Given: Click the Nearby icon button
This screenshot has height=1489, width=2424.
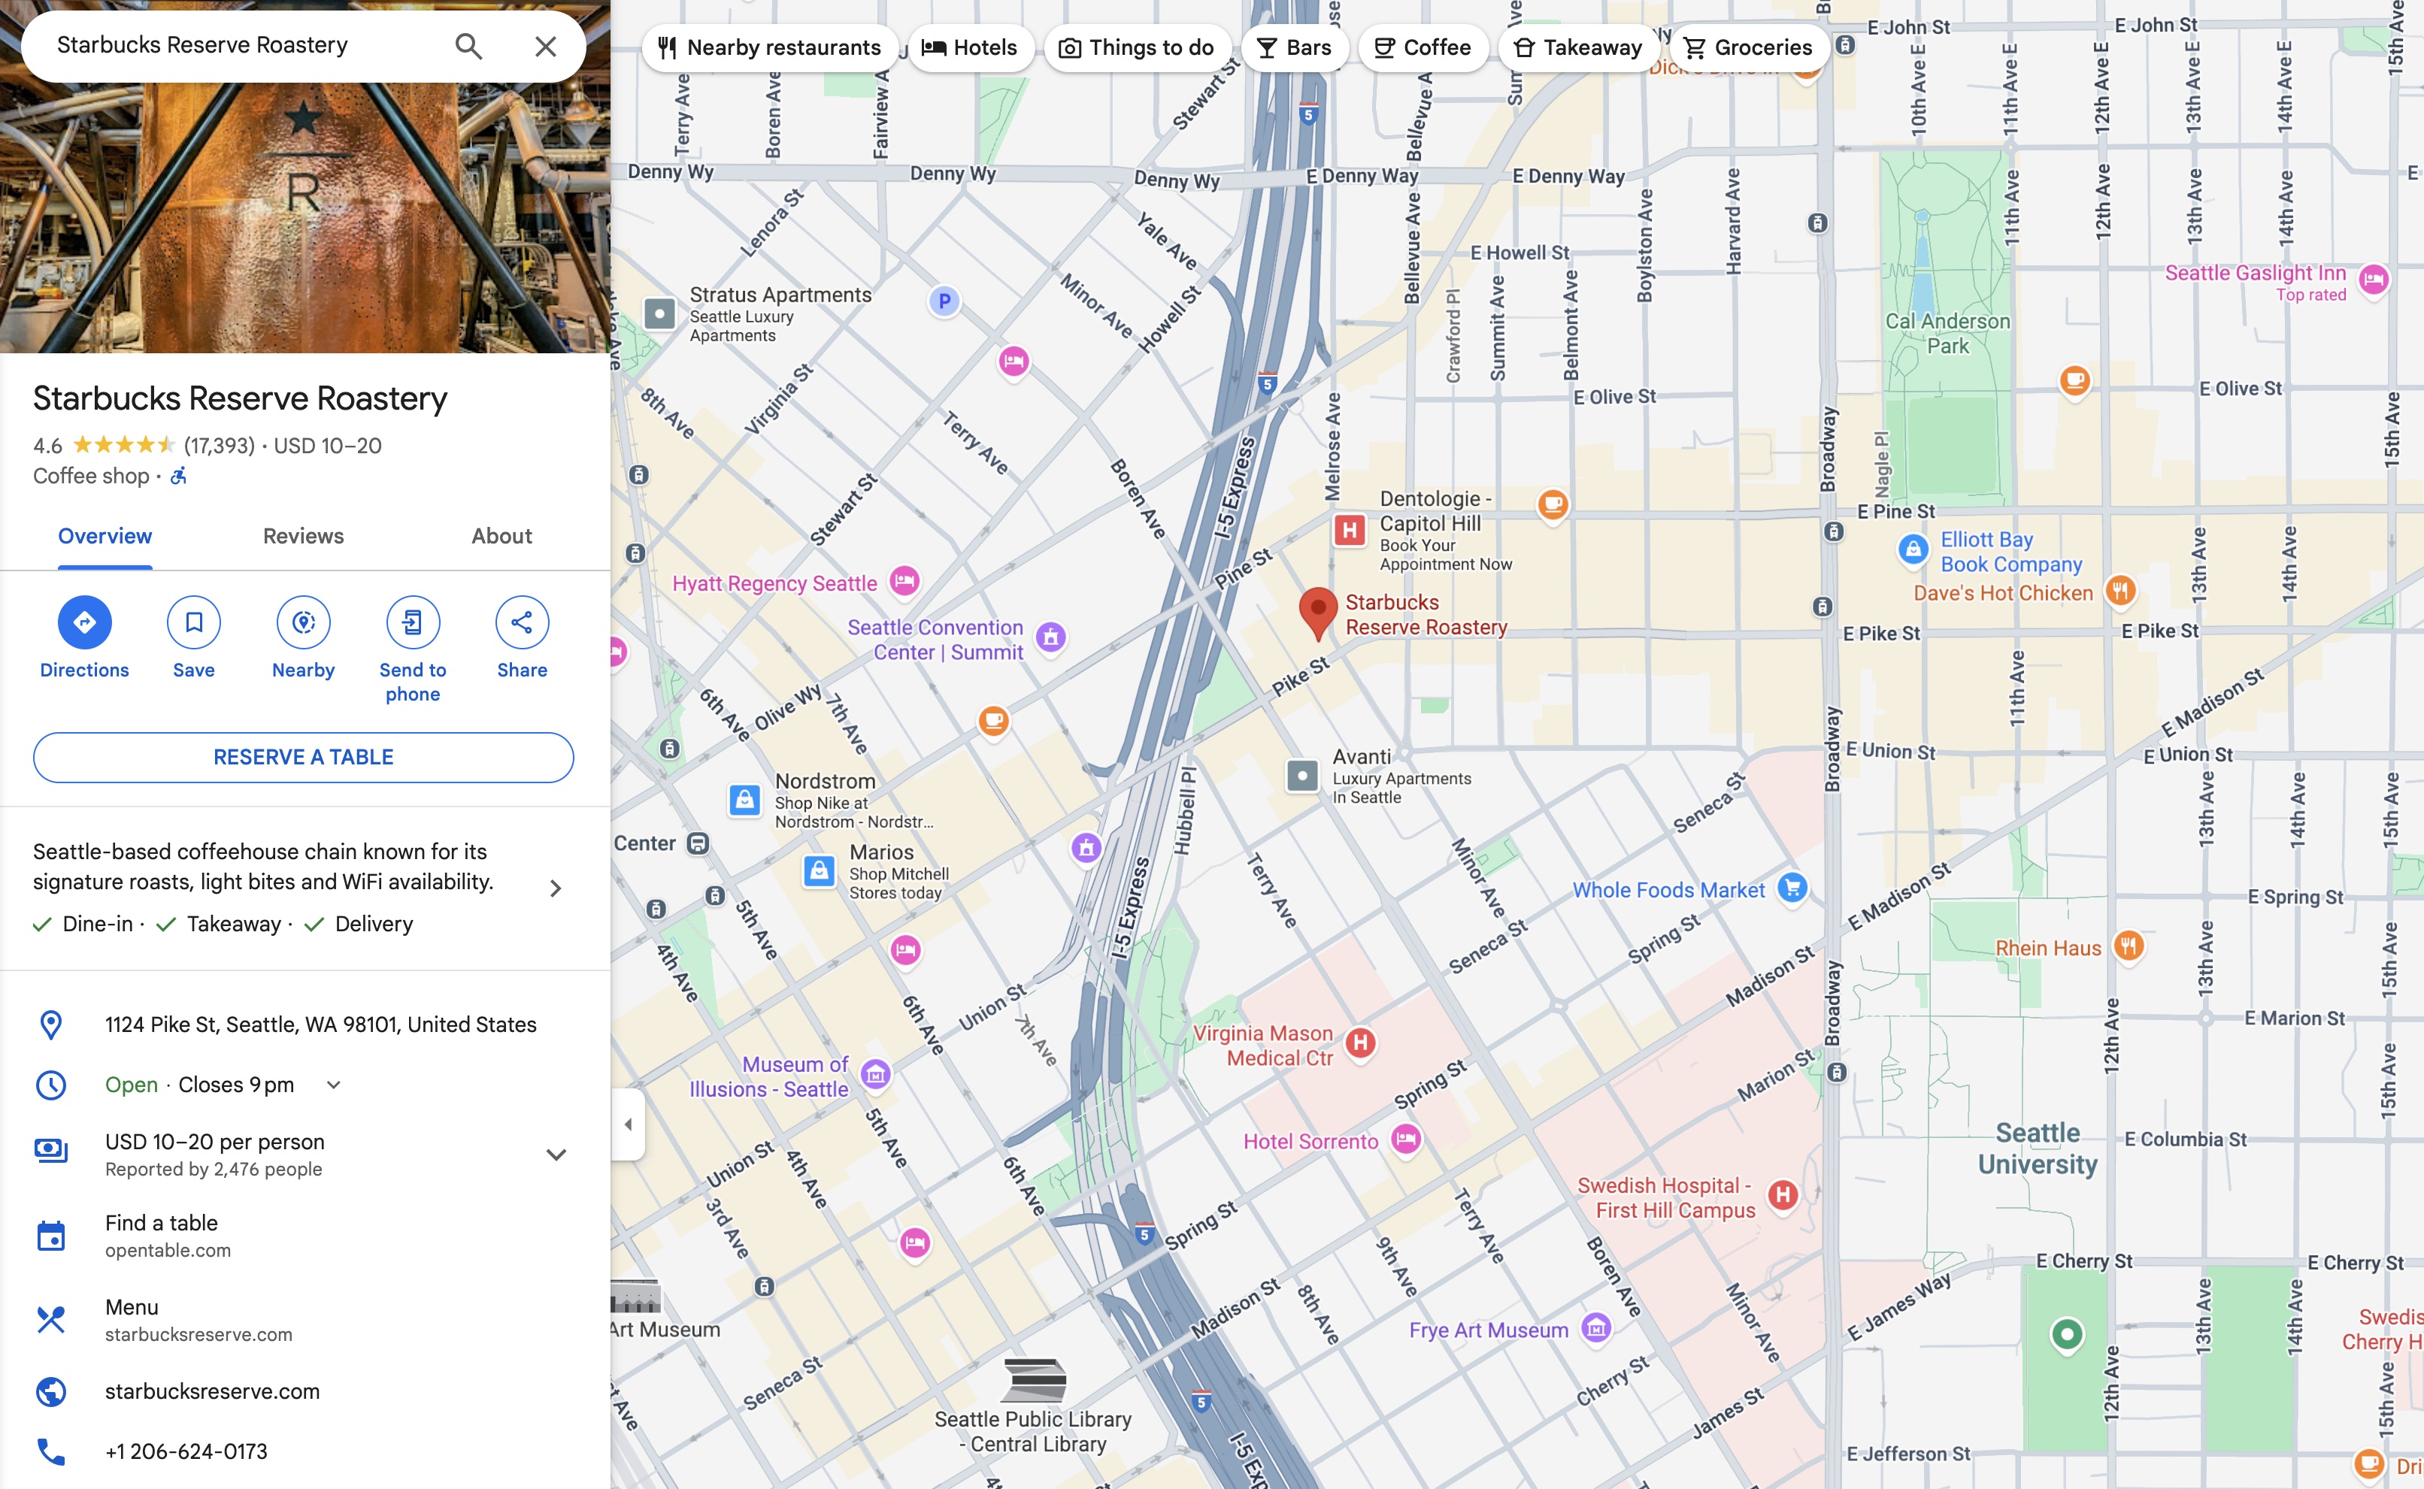Looking at the screenshot, I should (x=303, y=622).
